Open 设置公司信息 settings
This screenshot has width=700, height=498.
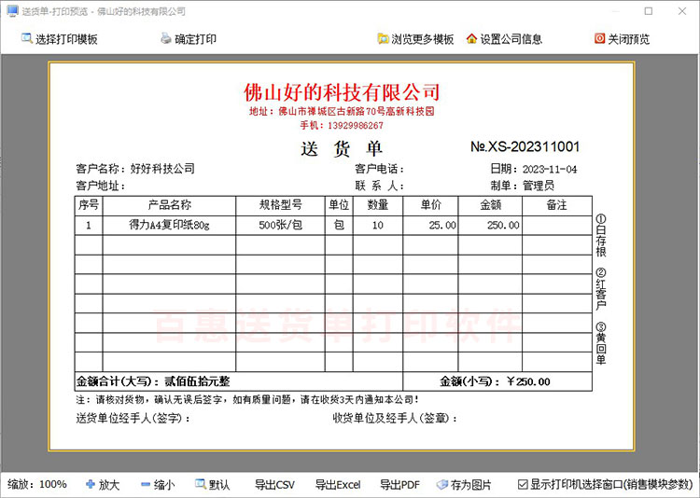pos(511,39)
